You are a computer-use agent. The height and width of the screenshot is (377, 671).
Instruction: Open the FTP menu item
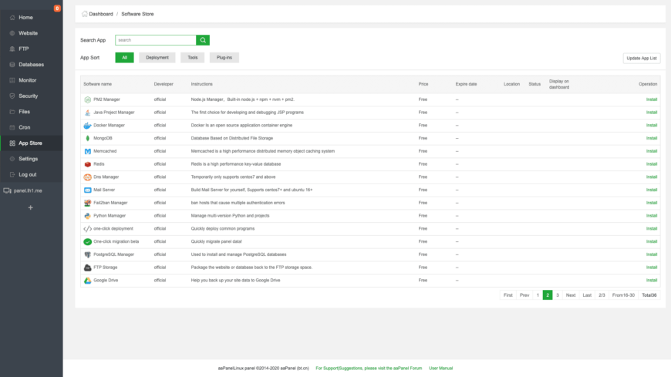[x=32, y=49]
